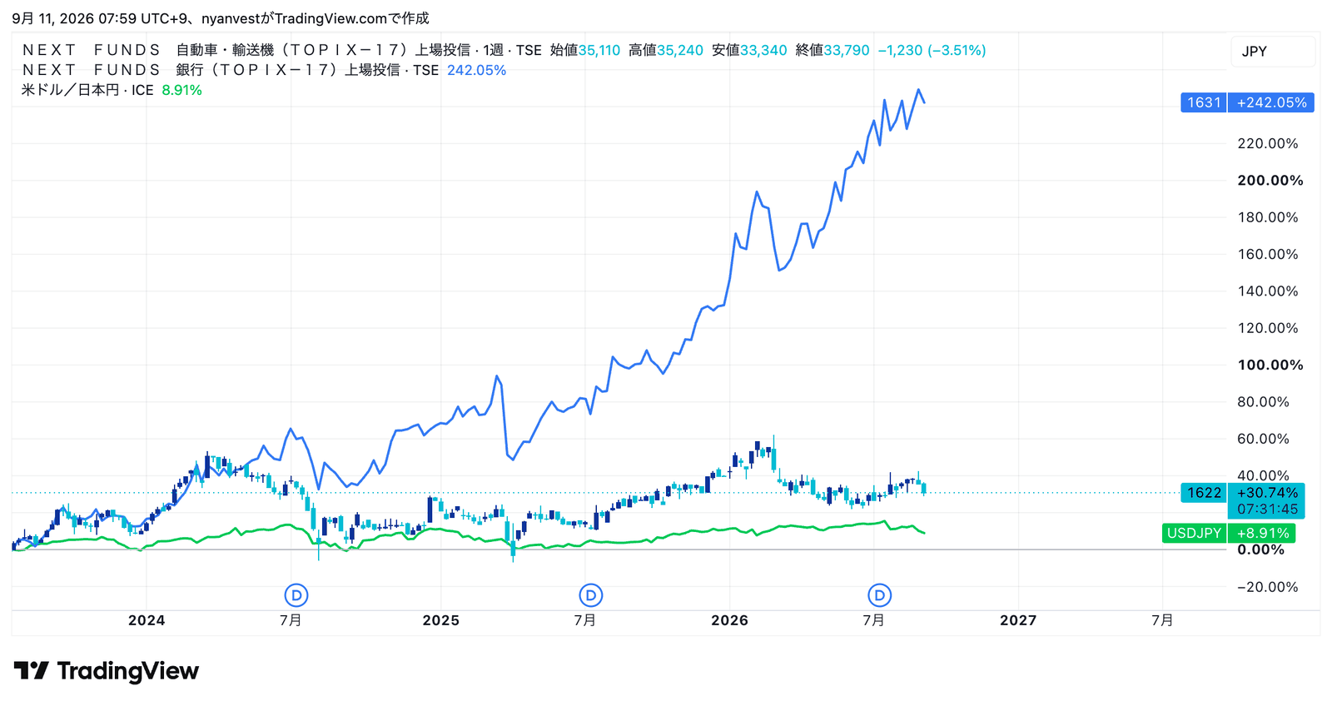Viewport: 1332px width, 706px height.
Task: Click the 1週 interval label in the legend
Action: click(x=493, y=50)
